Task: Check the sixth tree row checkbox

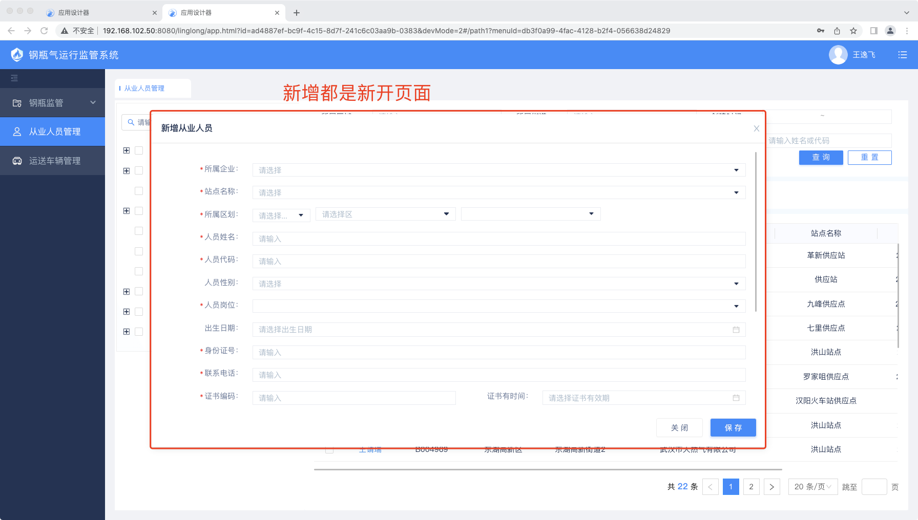Action: pos(139,251)
